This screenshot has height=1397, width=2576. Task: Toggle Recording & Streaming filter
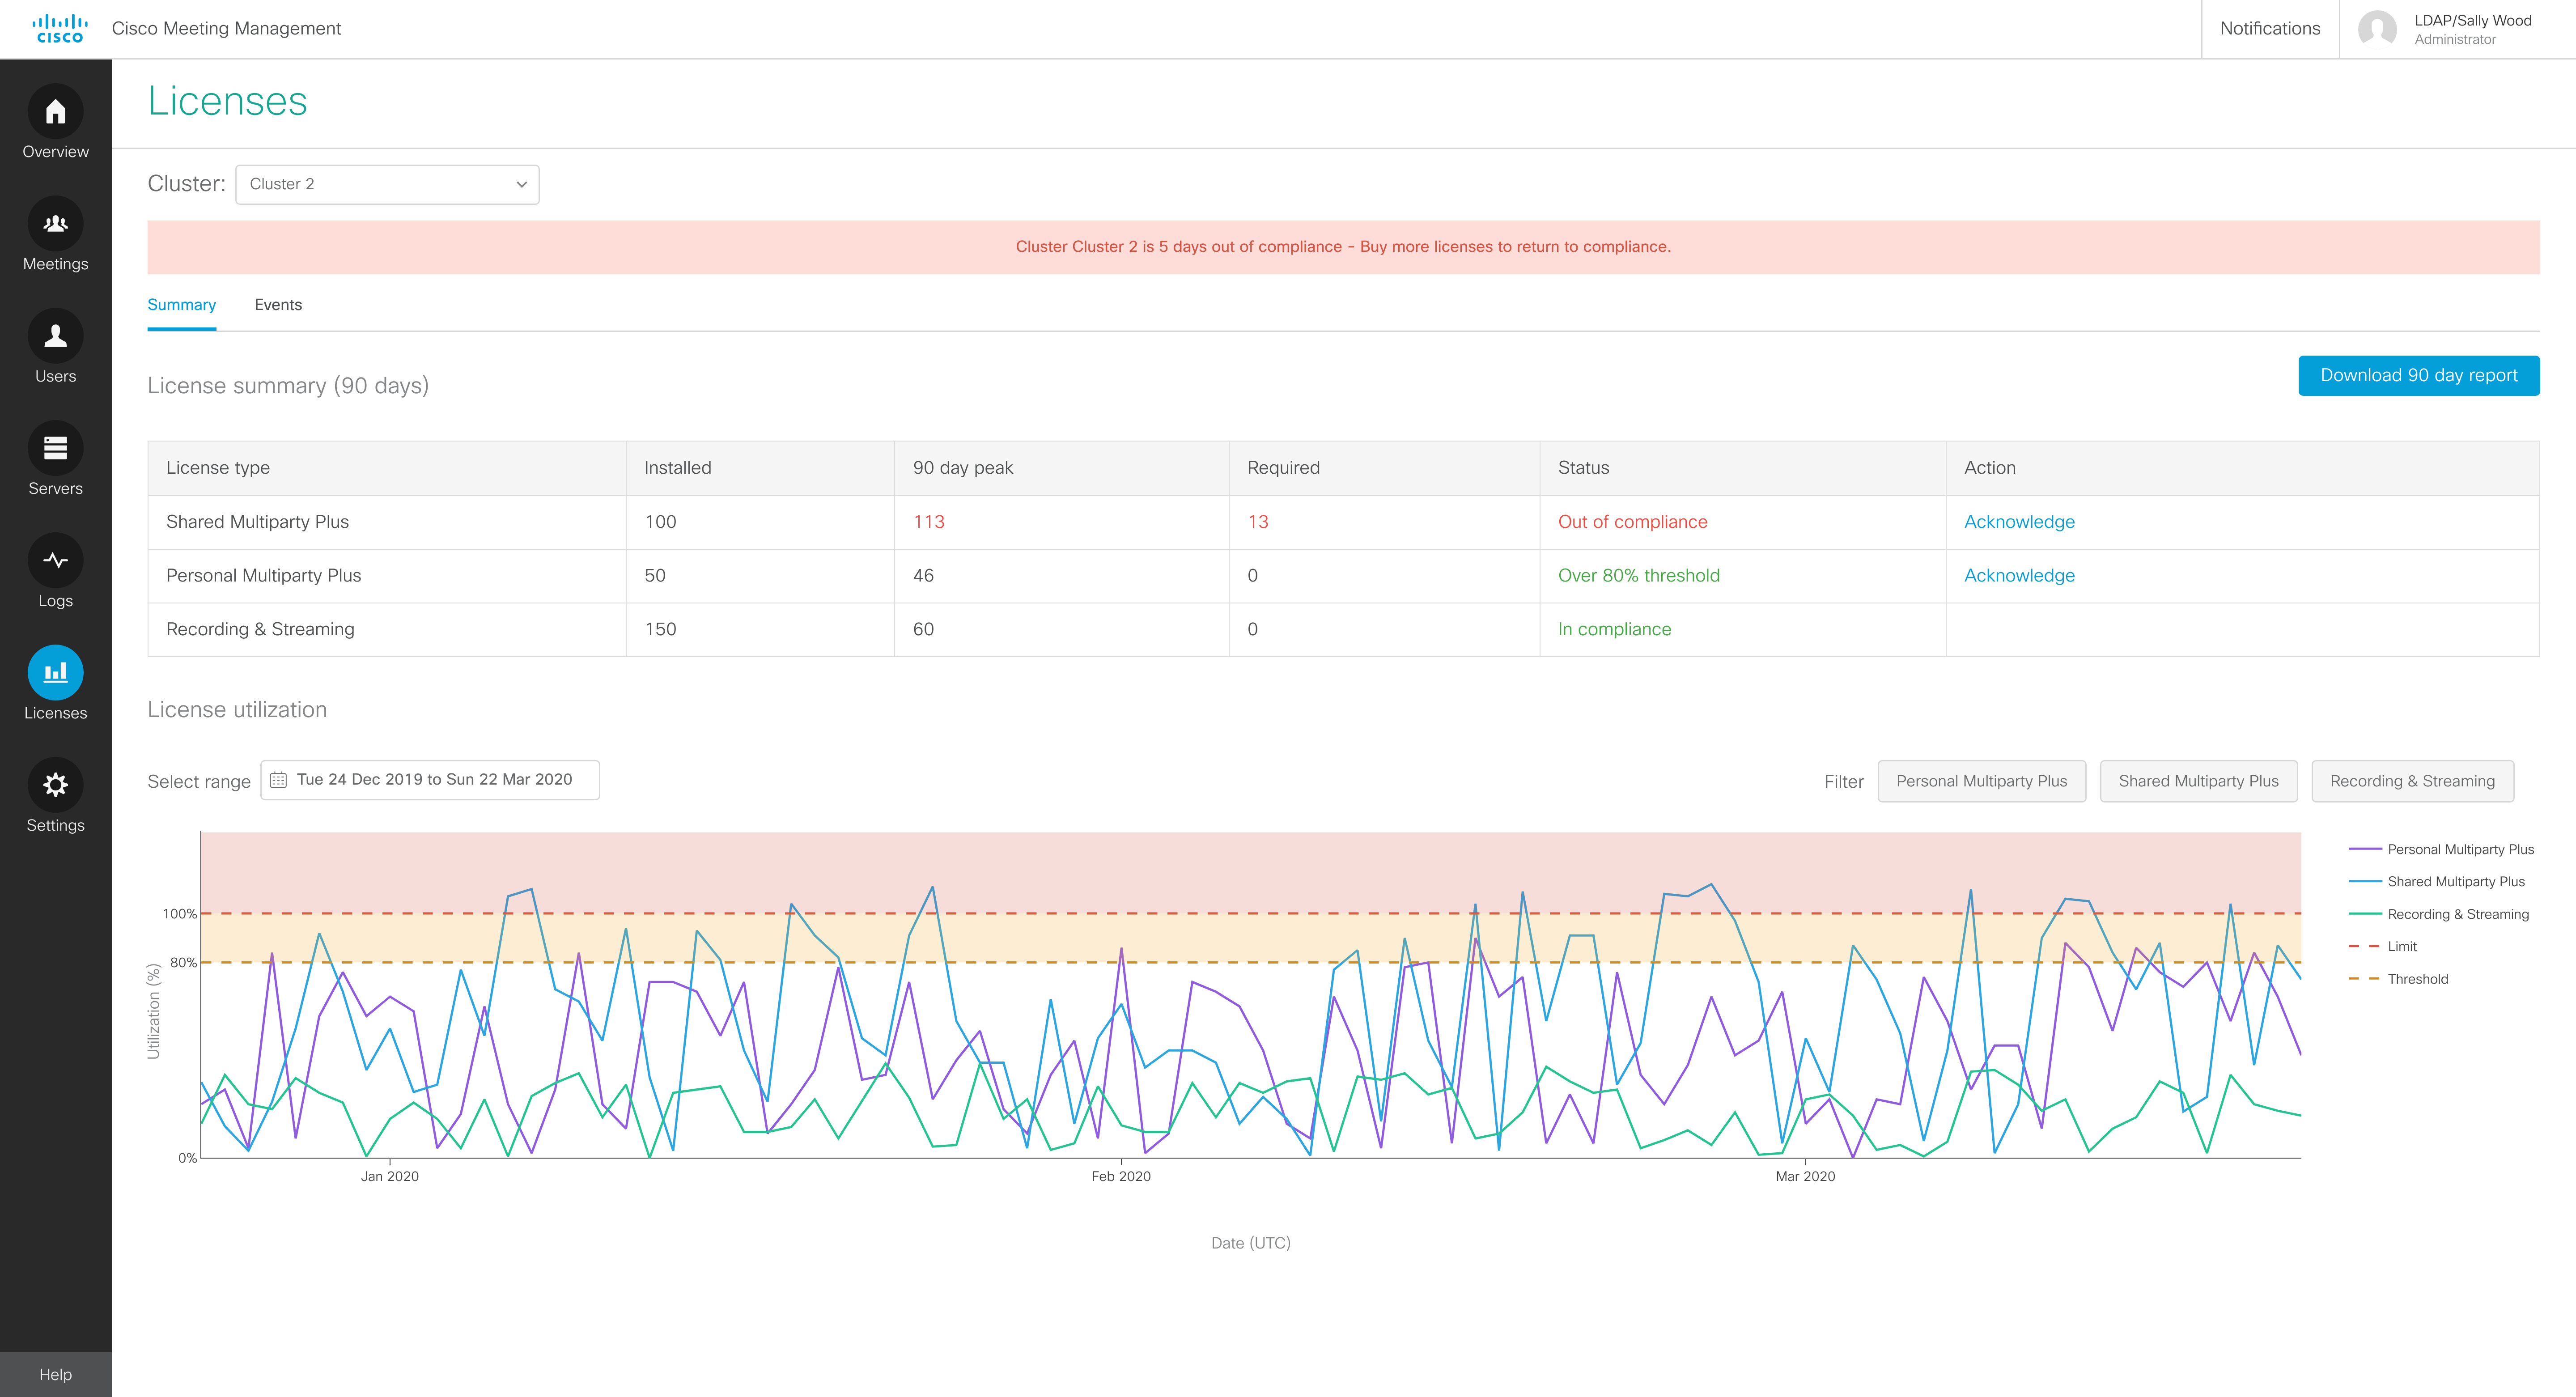point(2411,781)
